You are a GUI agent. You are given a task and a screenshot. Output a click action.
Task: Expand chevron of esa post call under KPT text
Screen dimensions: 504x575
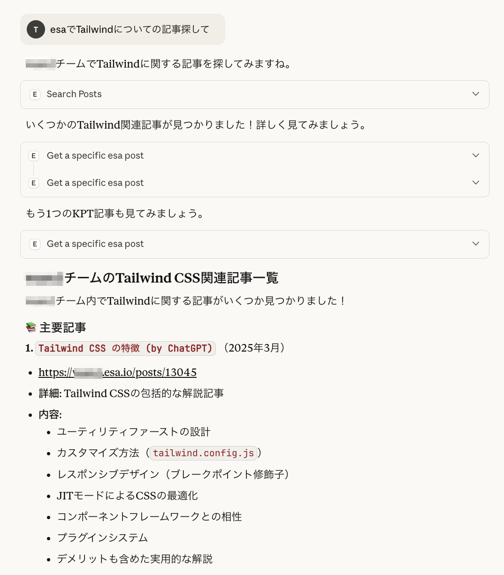tap(476, 244)
